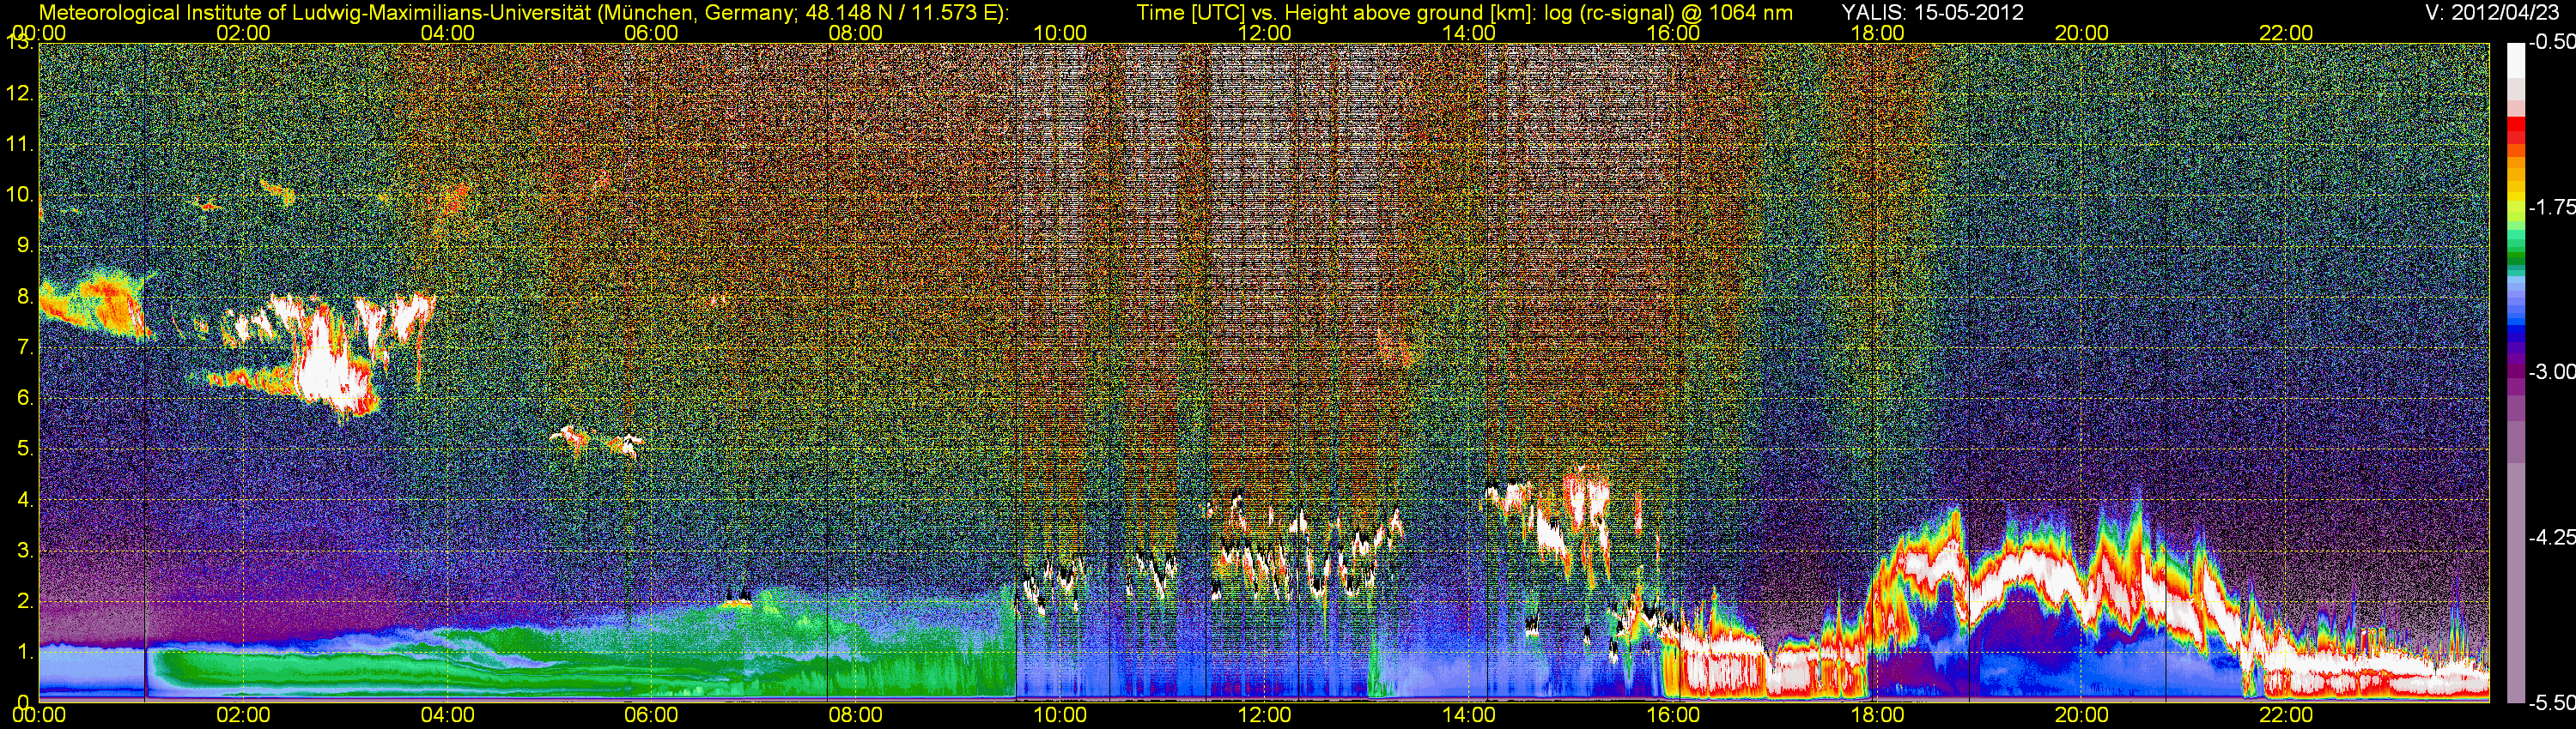Click the '7.' km height axis label
2576x729 pixels.
[x=25, y=347]
